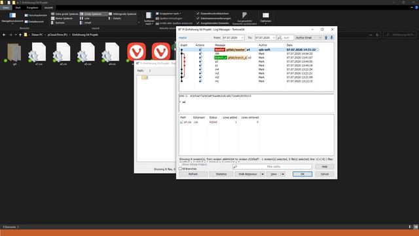
Task: Click the Refresh button
Action: pos(193,174)
